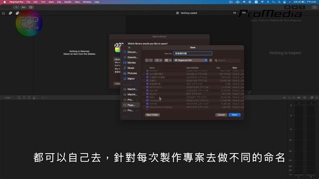The height and width of the screenshot is (179, 319).
Task: Click the Wi-Fi status icon
Action: 263,2
